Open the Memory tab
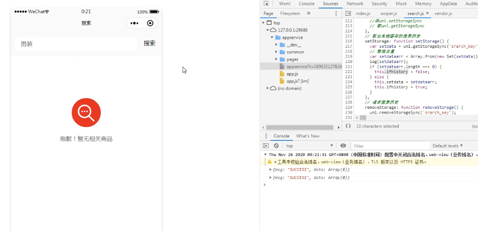Image resolution: width=478 pixels, height=231 pixels. point(423,4)
